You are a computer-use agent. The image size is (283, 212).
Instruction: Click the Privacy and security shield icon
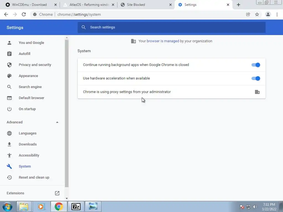[9, 65]
